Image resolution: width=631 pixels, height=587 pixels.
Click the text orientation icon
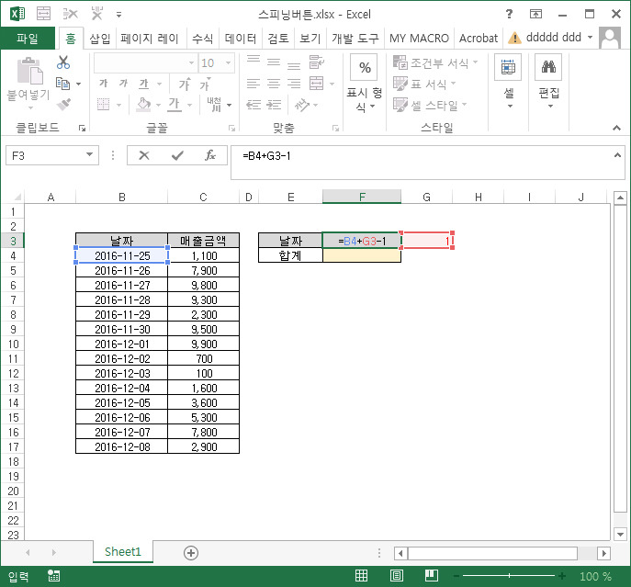[302, 105]
